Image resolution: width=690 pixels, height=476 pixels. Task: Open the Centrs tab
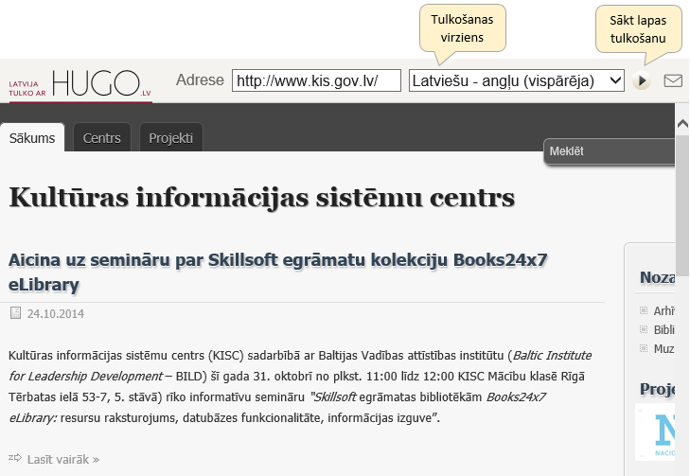[101, 138]
